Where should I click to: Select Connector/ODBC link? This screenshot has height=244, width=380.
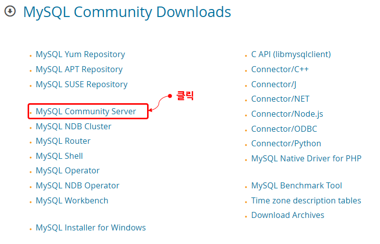(x=284, y=129)
